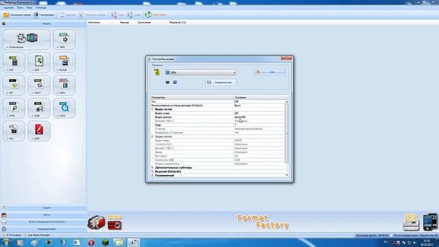Viewport: 439px width, 247px height.
Task: Open Opera from the taskbar
Action: 91,242
